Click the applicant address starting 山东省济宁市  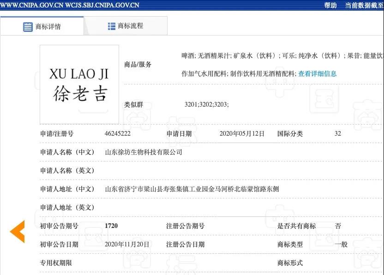(x=192, y=189)
